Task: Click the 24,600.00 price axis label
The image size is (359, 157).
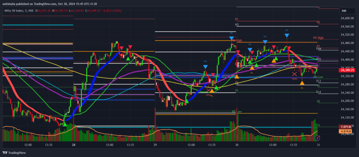Action: [x=347, y=18]
